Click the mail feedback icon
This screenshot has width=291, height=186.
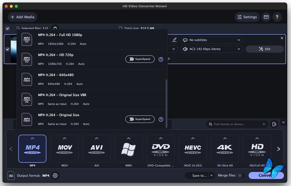[266, 17]
